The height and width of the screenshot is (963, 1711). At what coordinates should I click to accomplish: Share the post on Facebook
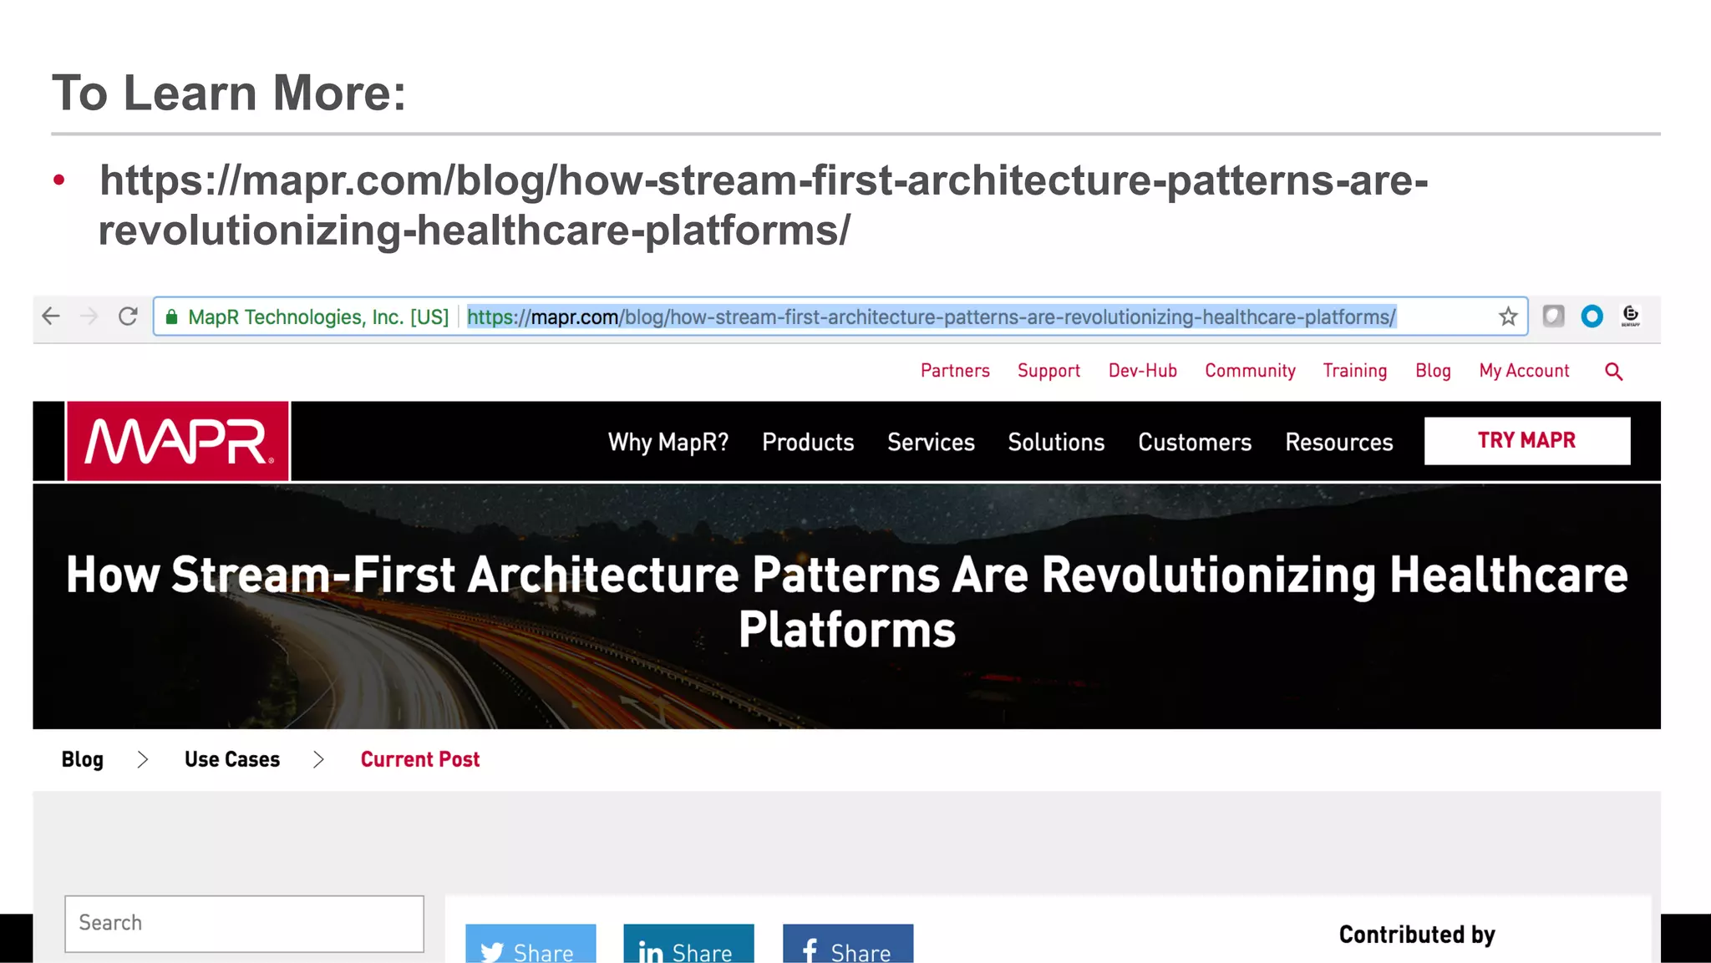tap(848, 944)
